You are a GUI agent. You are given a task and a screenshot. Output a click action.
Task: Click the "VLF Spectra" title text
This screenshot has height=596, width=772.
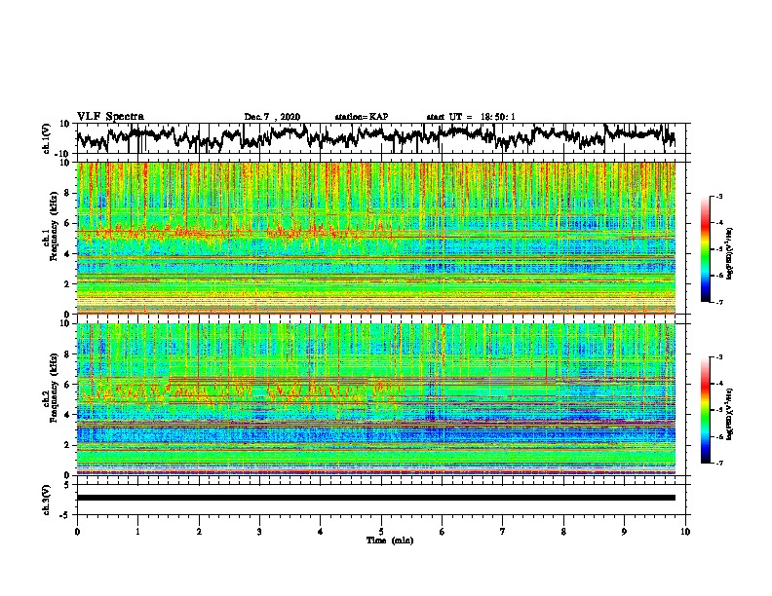110,117
